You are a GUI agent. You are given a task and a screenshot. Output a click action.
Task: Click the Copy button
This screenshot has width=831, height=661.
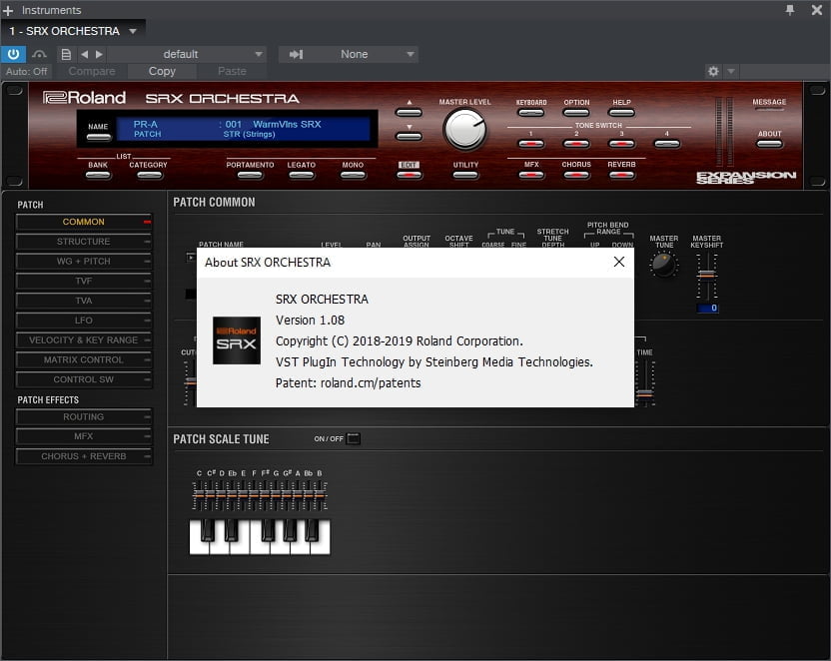pos(162,71)
